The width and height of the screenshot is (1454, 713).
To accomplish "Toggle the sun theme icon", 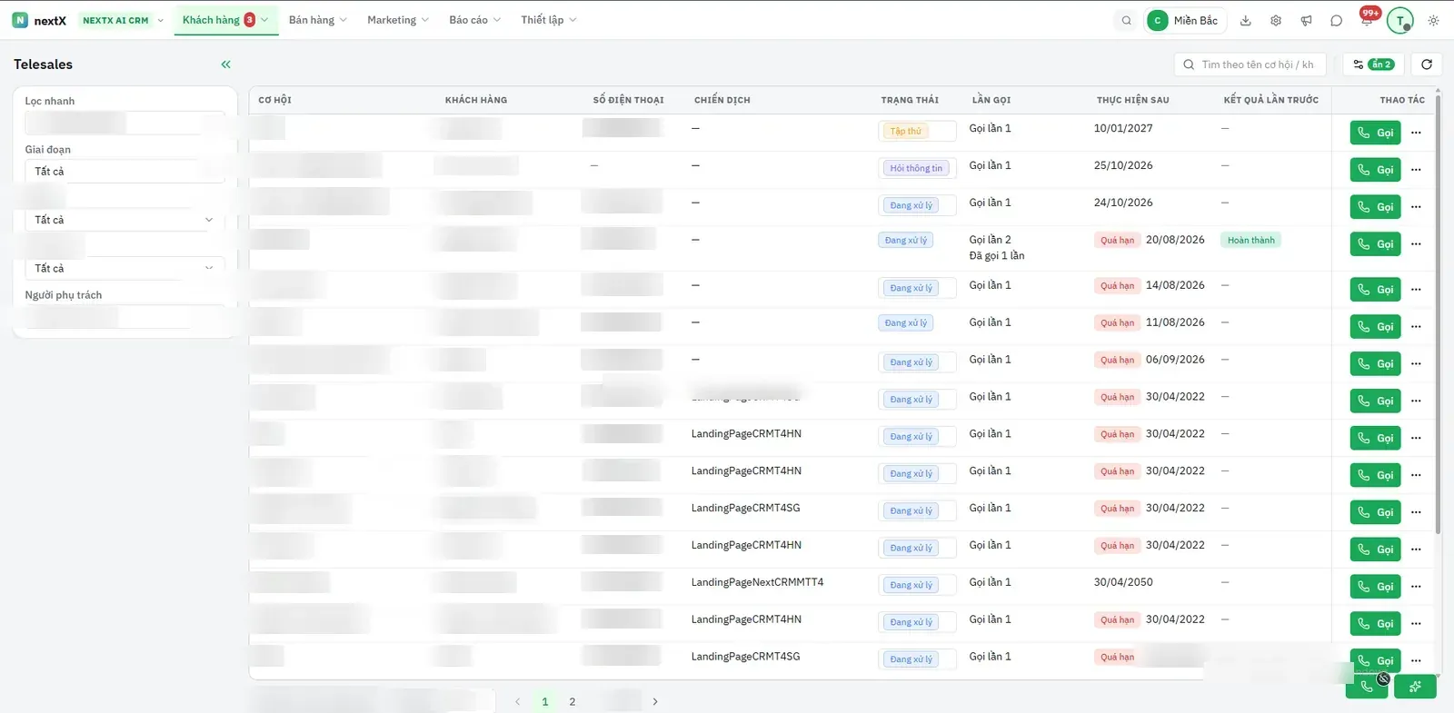I will tap(1433, 20).
